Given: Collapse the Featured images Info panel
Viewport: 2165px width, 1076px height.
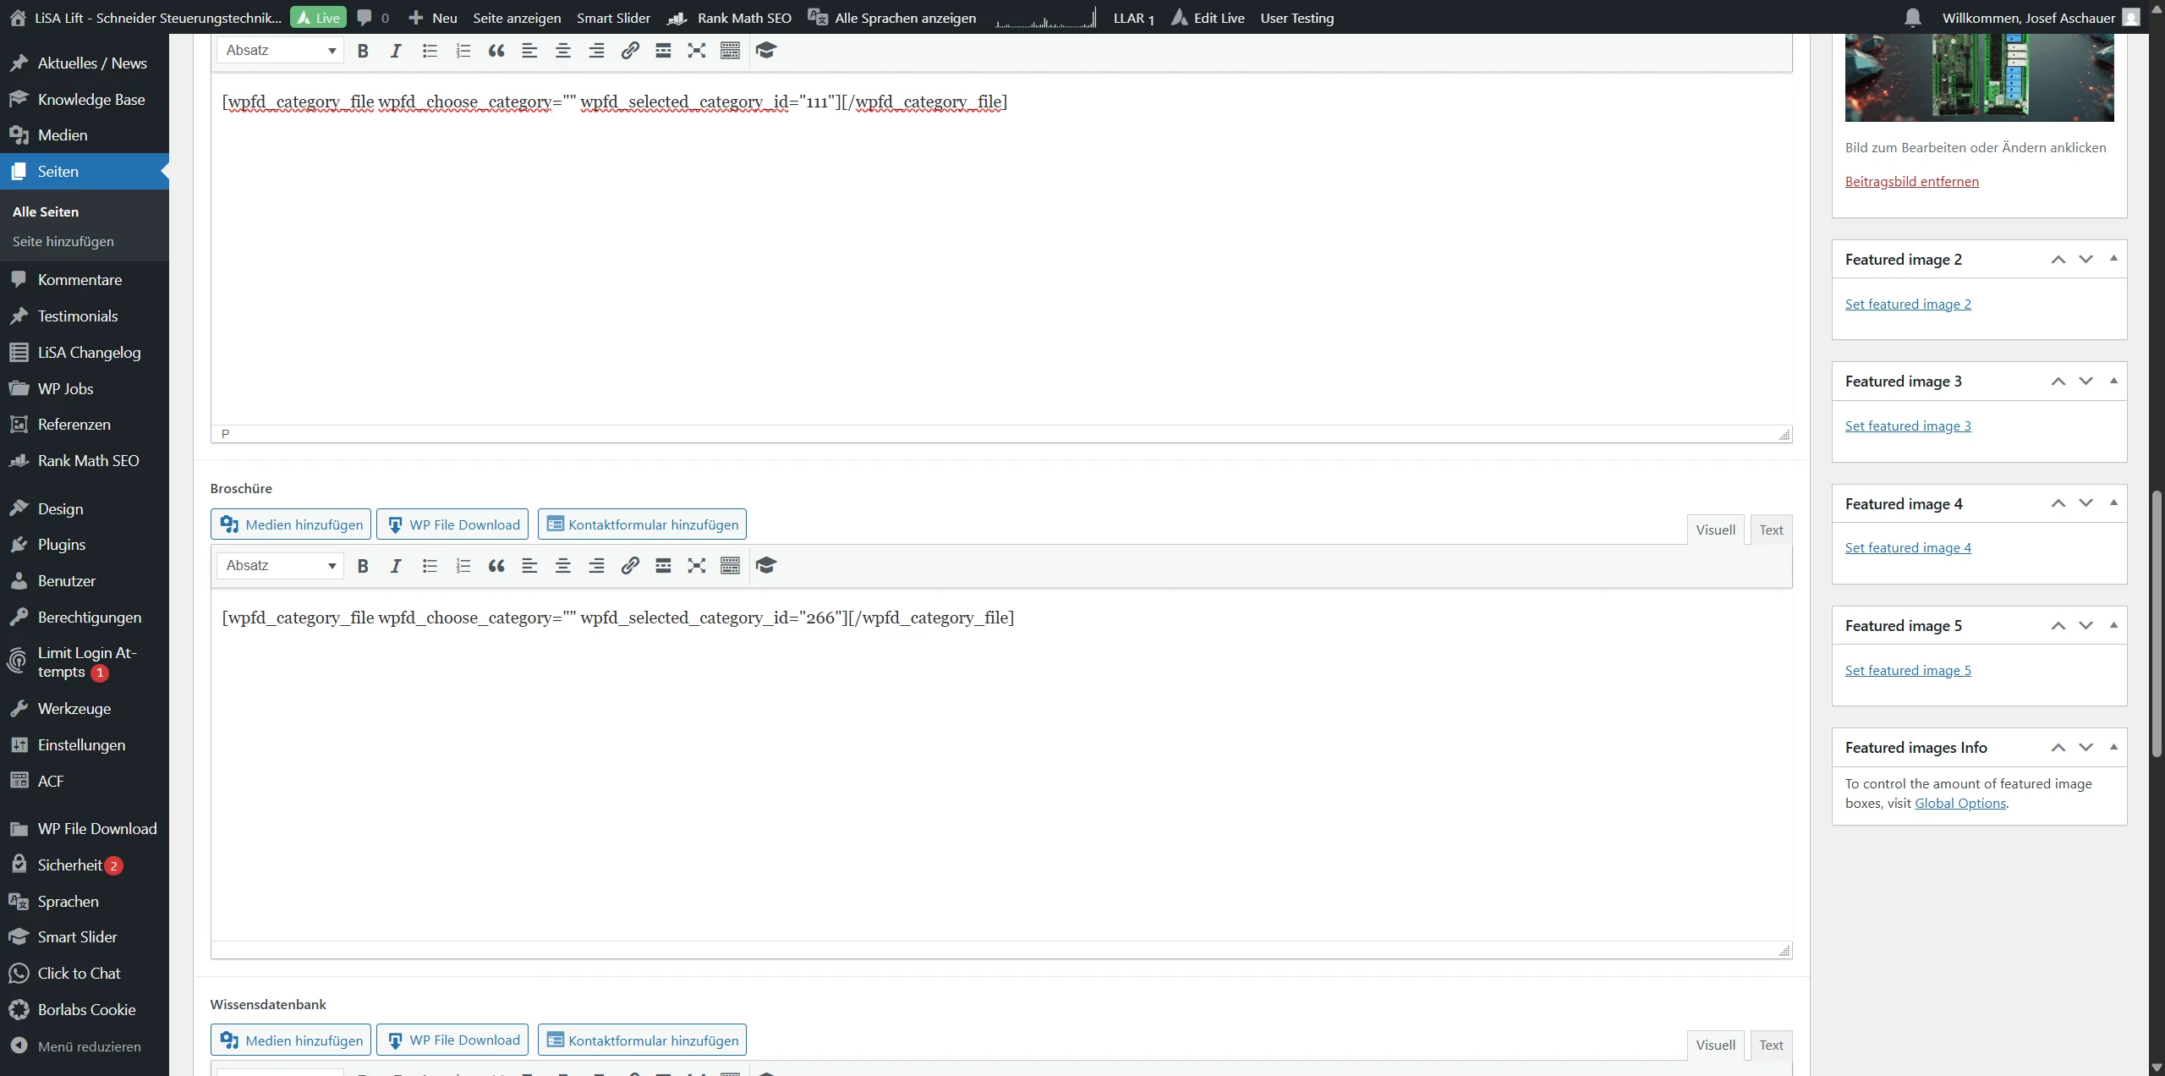Looking at the screenshot, I should (2113, 747).
